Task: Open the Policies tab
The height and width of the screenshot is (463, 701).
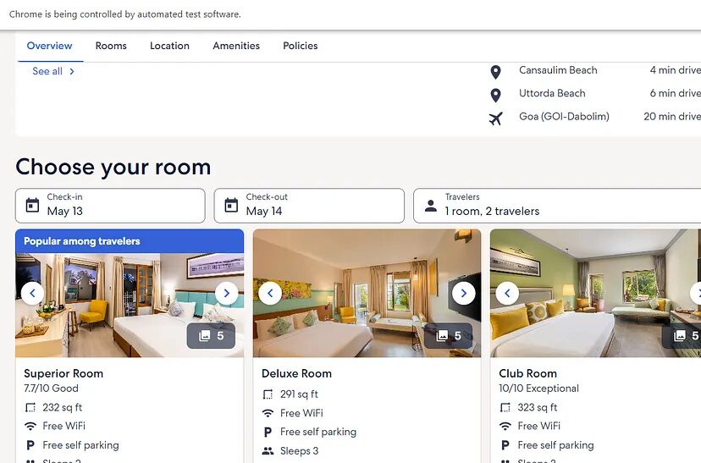Action: [x=301, y=46]
